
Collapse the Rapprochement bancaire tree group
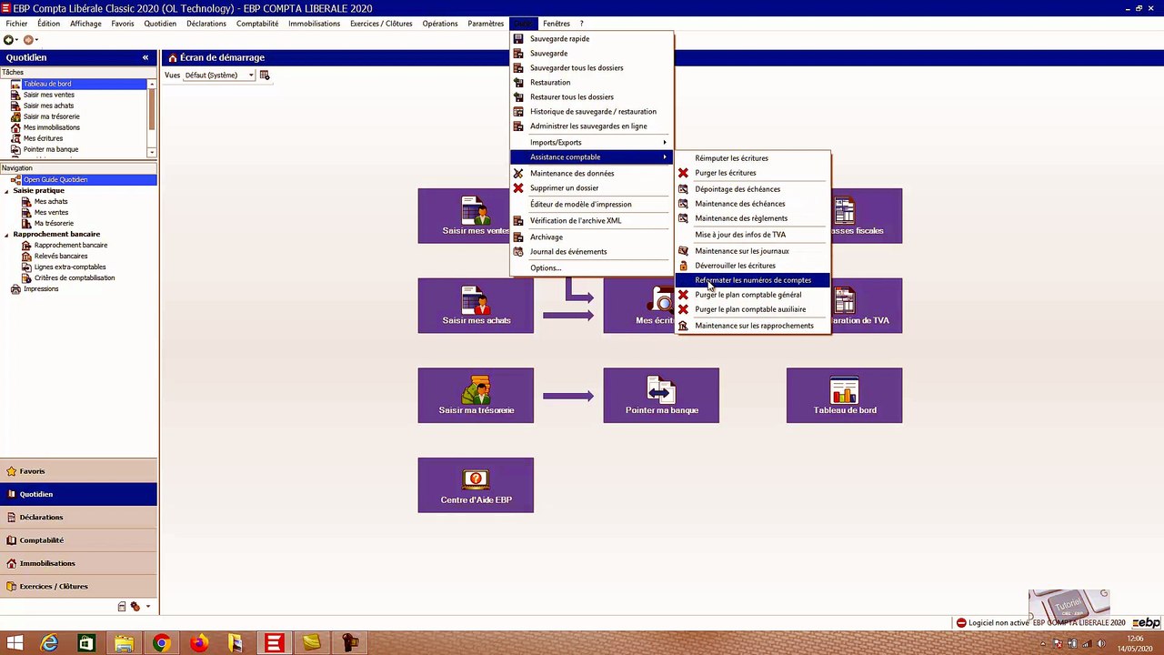tap(6, 234)
